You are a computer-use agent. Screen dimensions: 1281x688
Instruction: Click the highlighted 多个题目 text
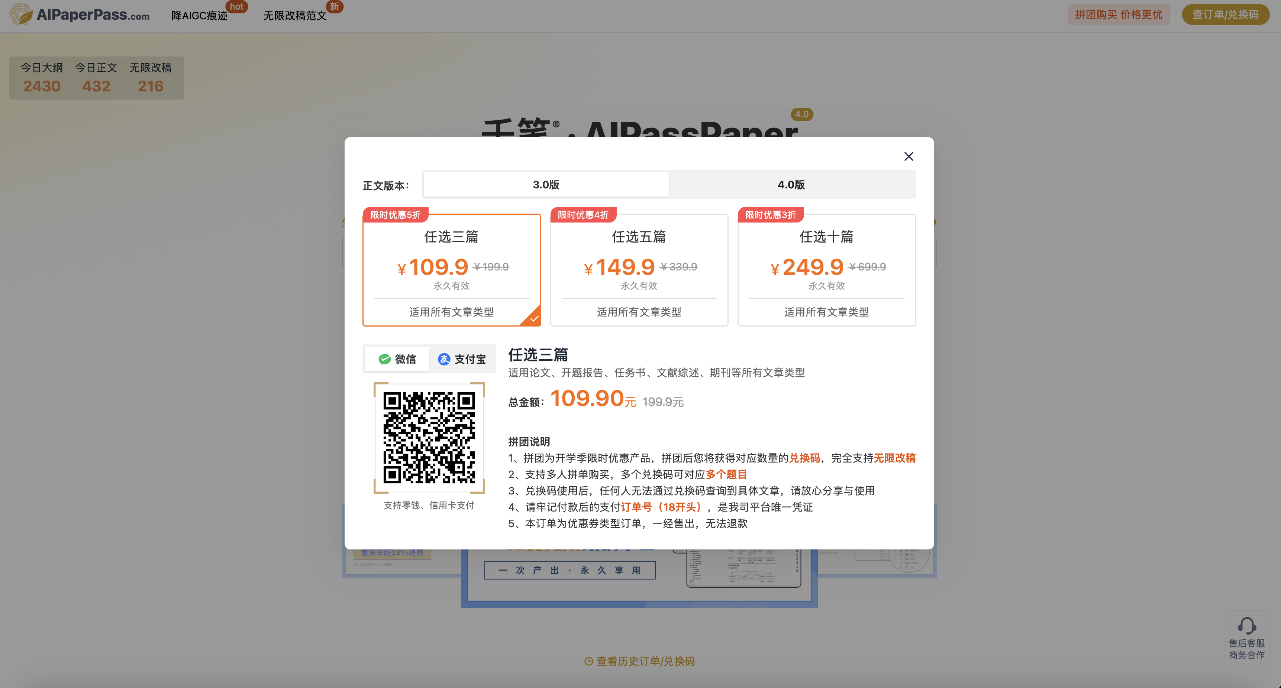[x=726, y=474]
